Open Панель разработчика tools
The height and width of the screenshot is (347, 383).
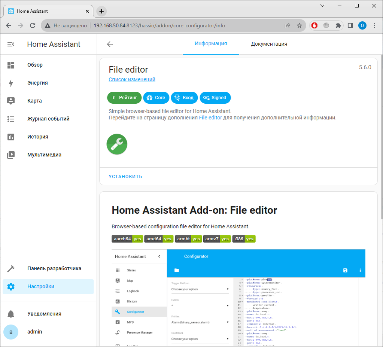[x=48, y=268]
